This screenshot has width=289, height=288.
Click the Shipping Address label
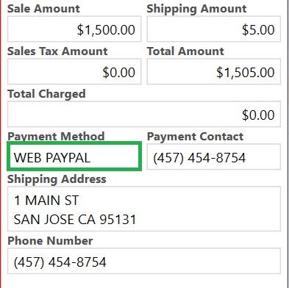(x=57, y=179)
